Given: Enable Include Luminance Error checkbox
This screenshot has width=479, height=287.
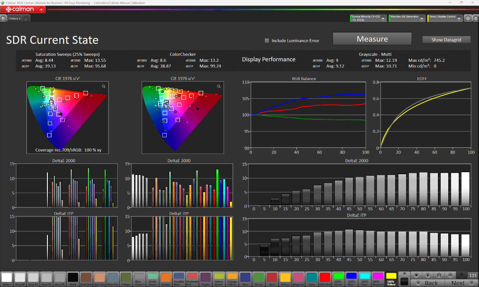Looking at the screenshot, I should click(267, 40).
